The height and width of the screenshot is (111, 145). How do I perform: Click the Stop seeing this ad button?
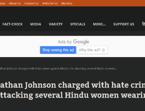pyautogui.click(x=58, y=50)
